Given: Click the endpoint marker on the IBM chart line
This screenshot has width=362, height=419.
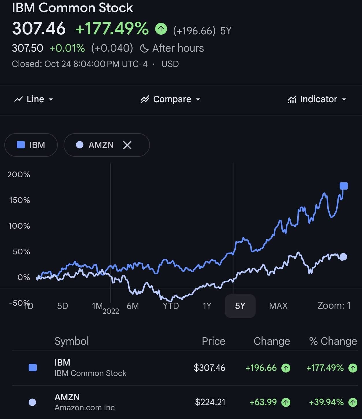Looking at the screenshot, I should (x=344, y=186).
